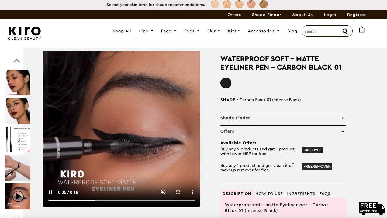Image resolution: width=387 pixels, height=218 pixels.
Task: Select the first model thumbnail
Action: pyautogui.click(x=18, y=82)
